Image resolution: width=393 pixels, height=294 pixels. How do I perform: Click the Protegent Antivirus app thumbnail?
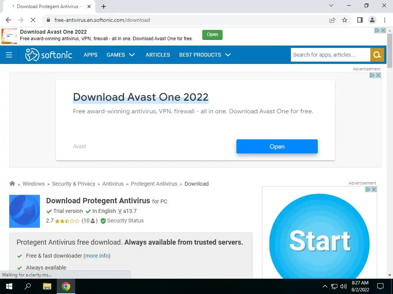pyautogui.click(x=25, y=211)
